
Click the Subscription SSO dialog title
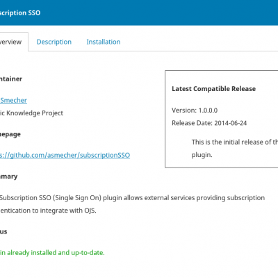pyautogui.click(x=20, y=13)
